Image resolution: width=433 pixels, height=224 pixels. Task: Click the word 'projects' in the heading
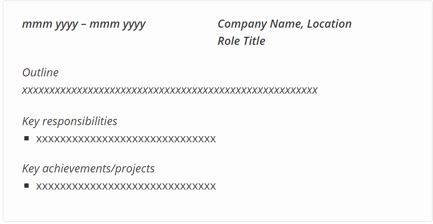pyautogui.click(x=135, y=169)
